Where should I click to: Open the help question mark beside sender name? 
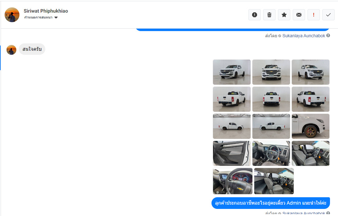328,36
